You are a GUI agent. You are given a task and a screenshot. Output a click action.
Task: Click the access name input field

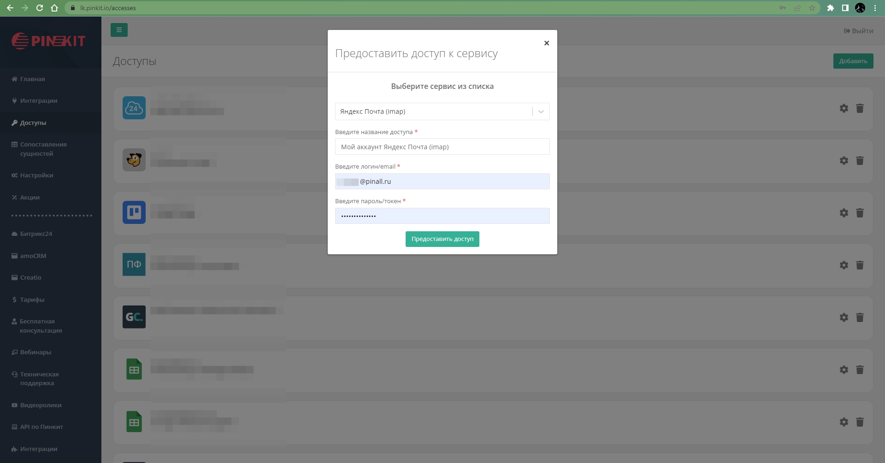coord(442,147)
